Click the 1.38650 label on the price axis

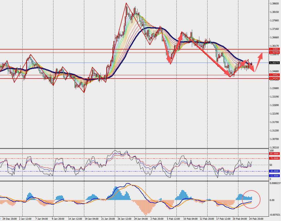pyautogui.click(x=275, y=4)
